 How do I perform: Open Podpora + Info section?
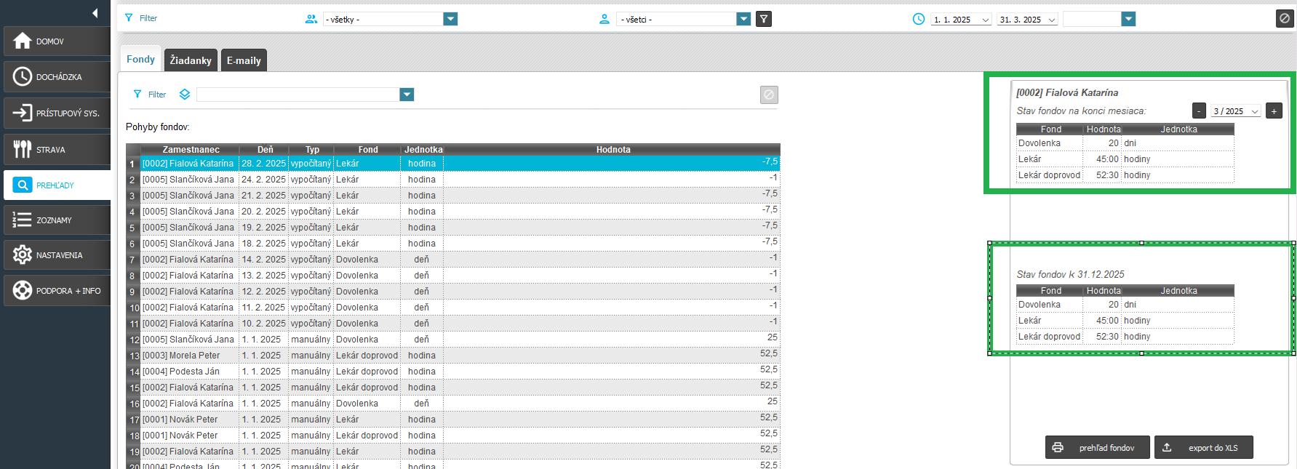click(x=57, y=291)
